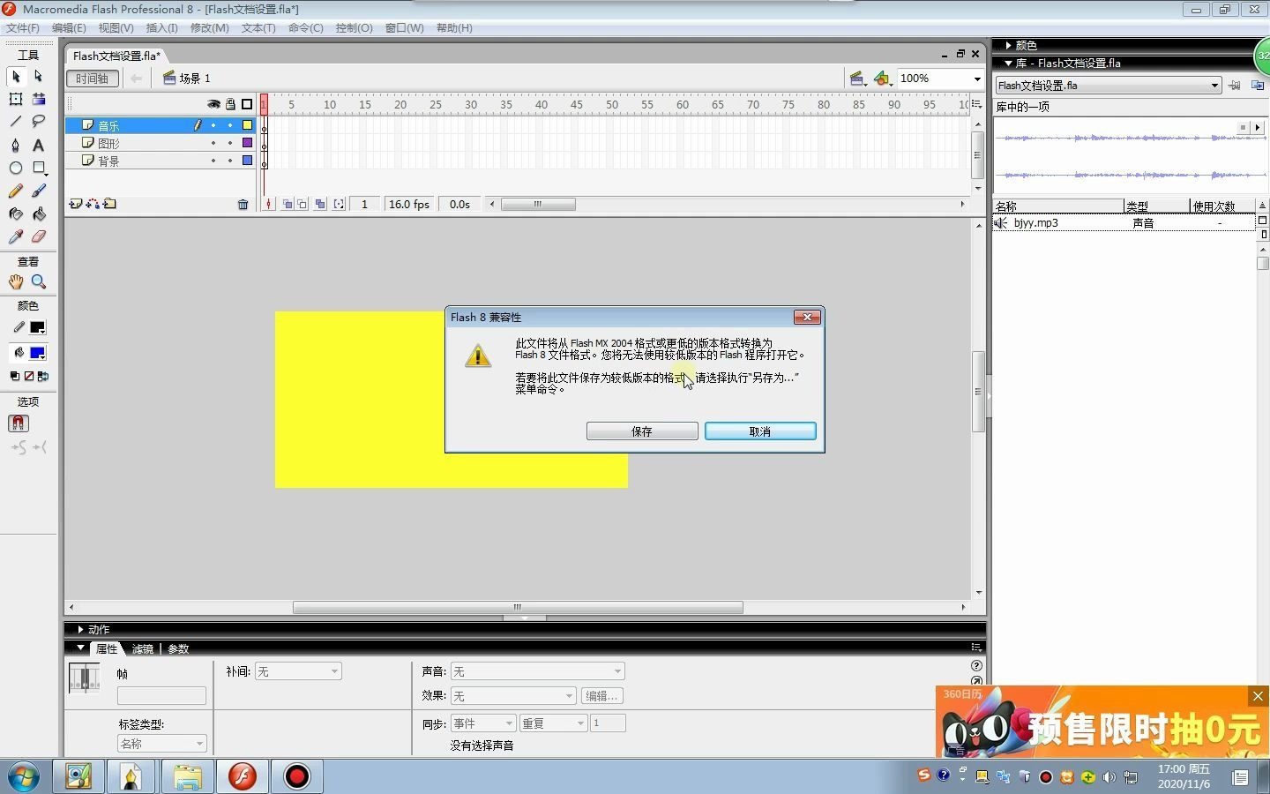
Task: Open the 同步 event sync dropdown
Action: click(x=483, y=723)
